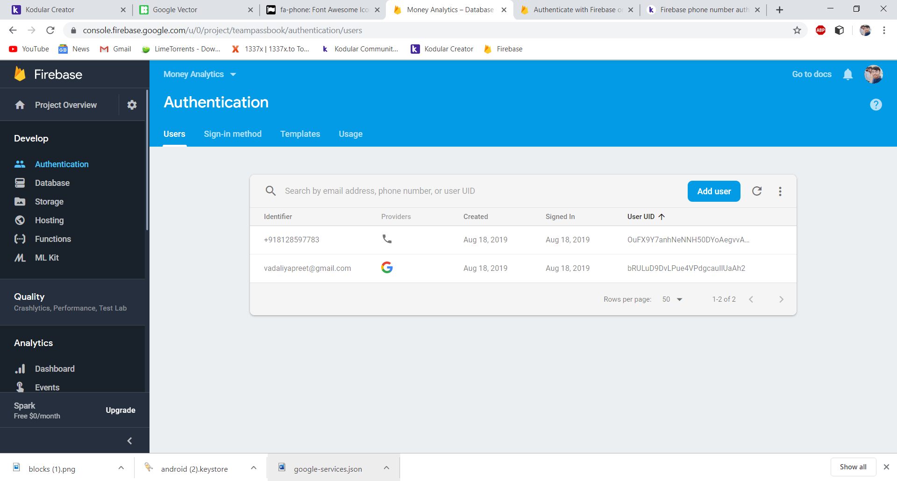Open the rows per page dropdown
This screenshot has height=481, width=897.
click(x=672, y=299)
